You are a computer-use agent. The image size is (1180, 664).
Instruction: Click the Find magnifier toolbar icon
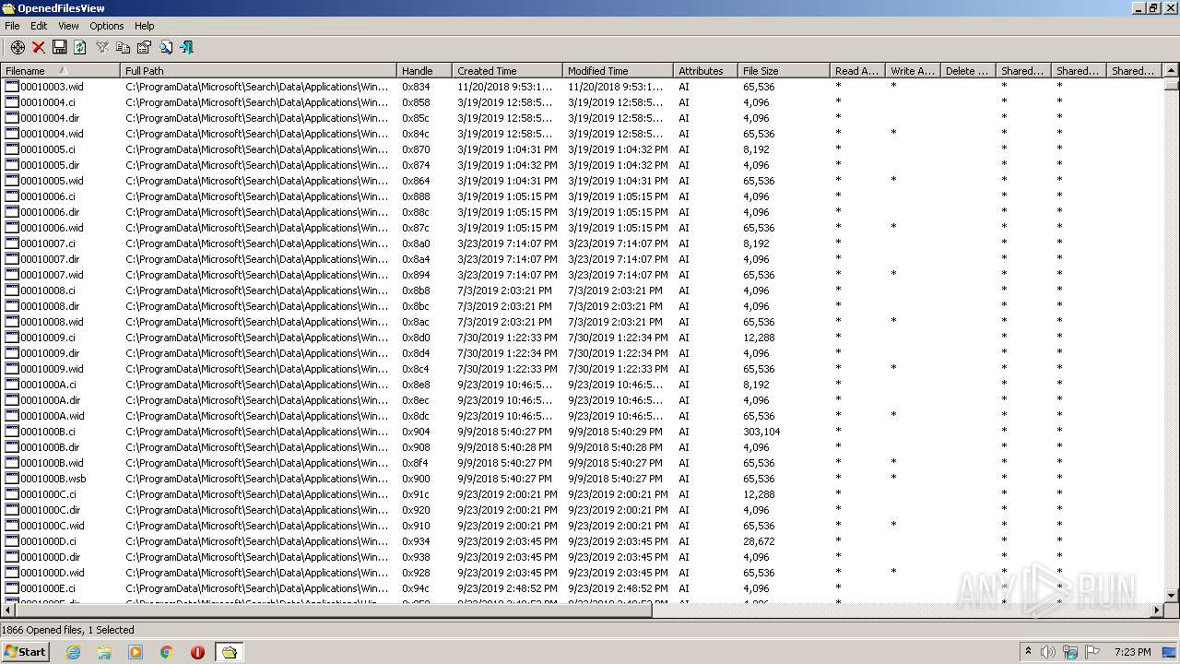coord(166,47)
